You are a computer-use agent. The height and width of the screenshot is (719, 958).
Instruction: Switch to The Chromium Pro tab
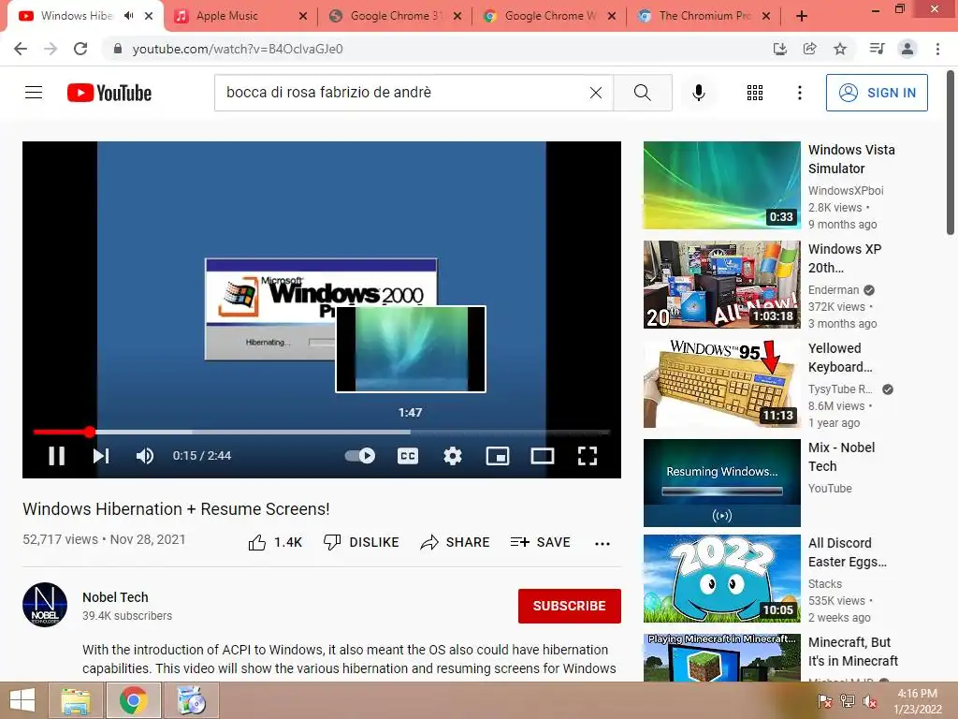(x=704, y=16)
